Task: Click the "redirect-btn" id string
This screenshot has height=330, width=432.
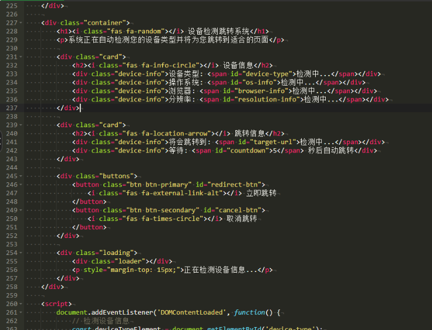Action: pyautogui.click(x=233, y=185)
